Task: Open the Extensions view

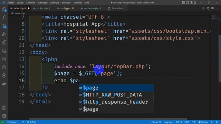Action: point(4,42)
